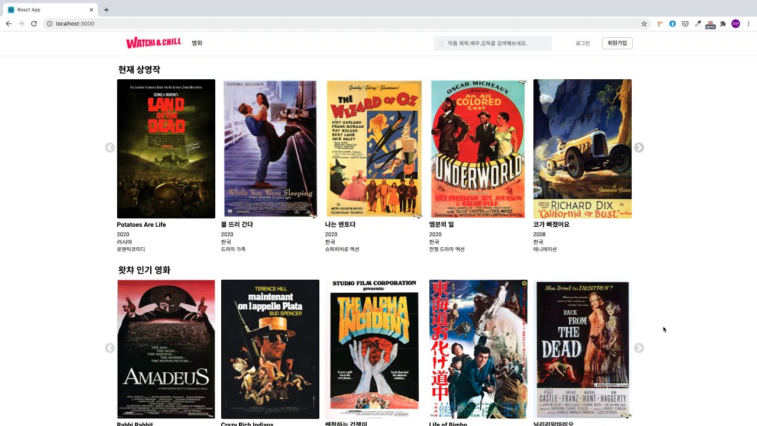Open the Pocket extension icon
757x426 pixels.
click(x=685, y=24)
